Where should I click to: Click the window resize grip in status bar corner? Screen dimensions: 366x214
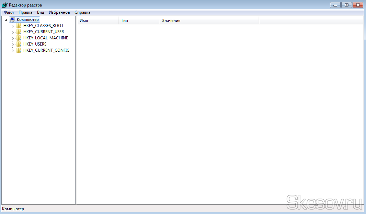click(x=362, y=210)
